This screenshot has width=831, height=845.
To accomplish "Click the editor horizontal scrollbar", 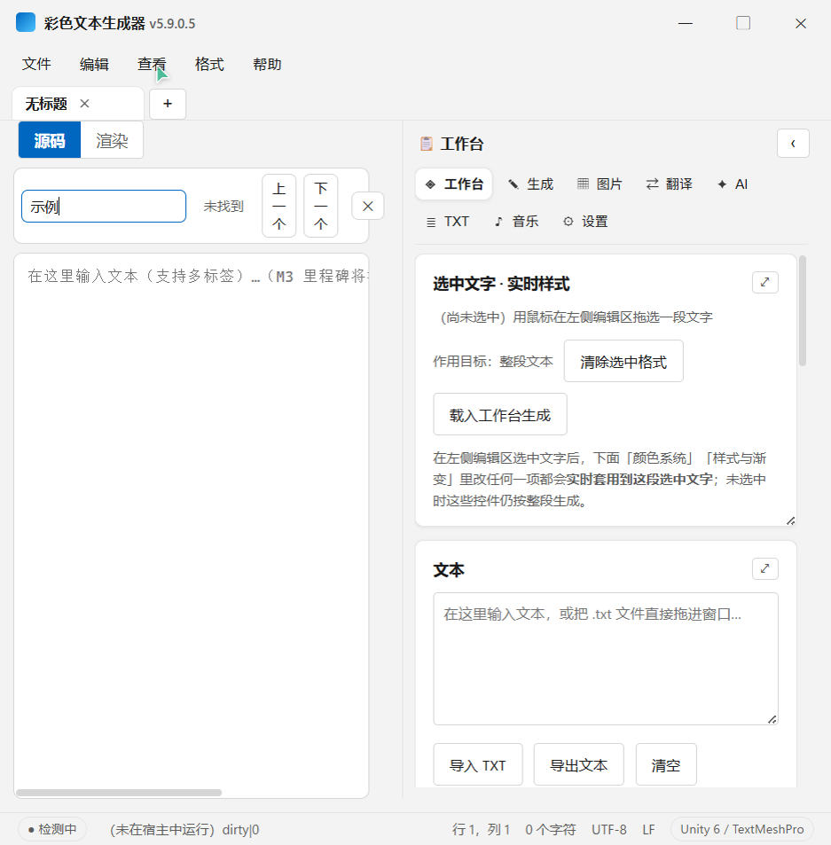I will 119,792.
